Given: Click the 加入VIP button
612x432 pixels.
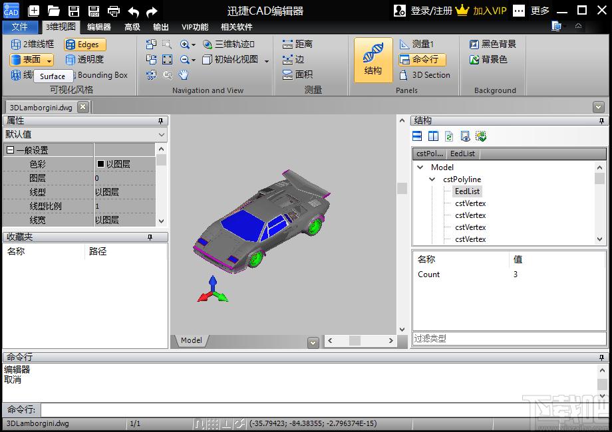Looking at the screenshot, I should [x=483, y=11].
